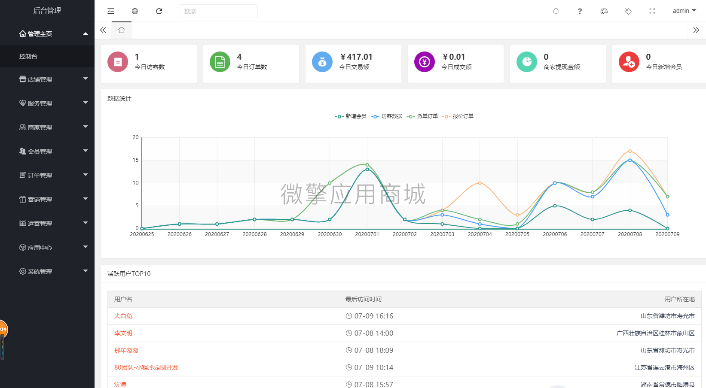Screen dimensions: 706x388
Task: Click the question mark help icon
Action: coord(580,11)
